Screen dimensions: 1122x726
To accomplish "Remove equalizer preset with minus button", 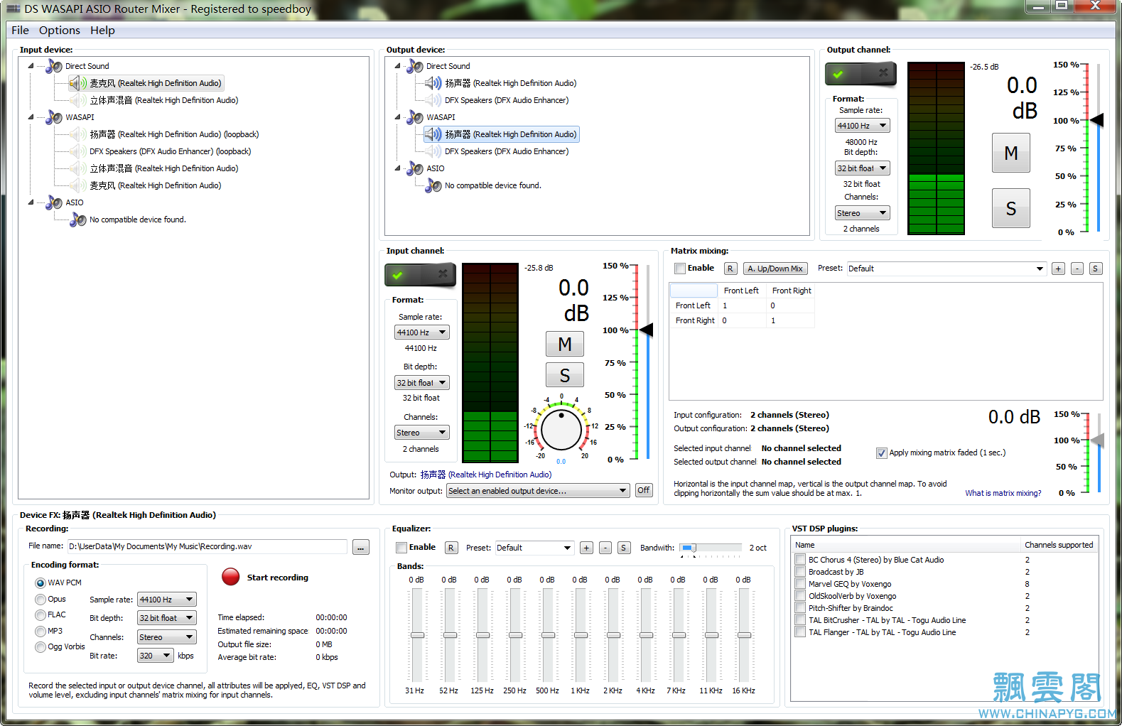I will [605, 548].
